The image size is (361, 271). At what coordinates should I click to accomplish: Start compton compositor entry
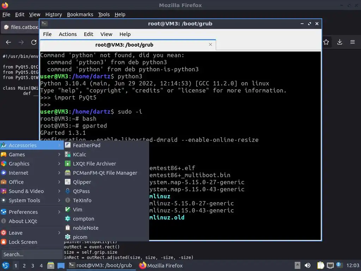pos(106,219)
